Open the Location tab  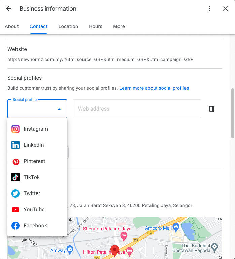pyautogui.click(x=68, y=26)
